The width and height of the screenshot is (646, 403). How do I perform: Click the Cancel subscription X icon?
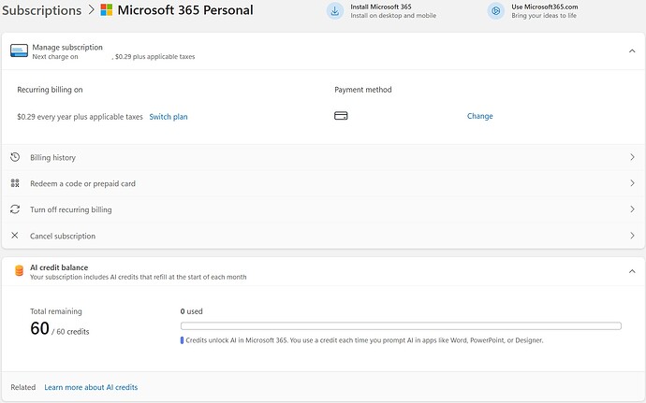15,236
